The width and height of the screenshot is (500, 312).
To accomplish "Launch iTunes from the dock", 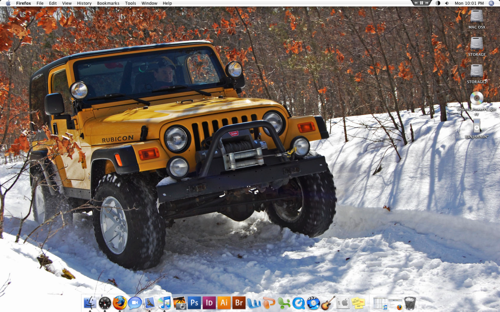I will pyautogui.click(x=165, y=303).
